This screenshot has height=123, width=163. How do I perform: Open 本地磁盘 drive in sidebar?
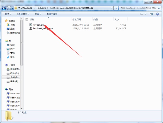pyautogui.click(x=14, y=69)
